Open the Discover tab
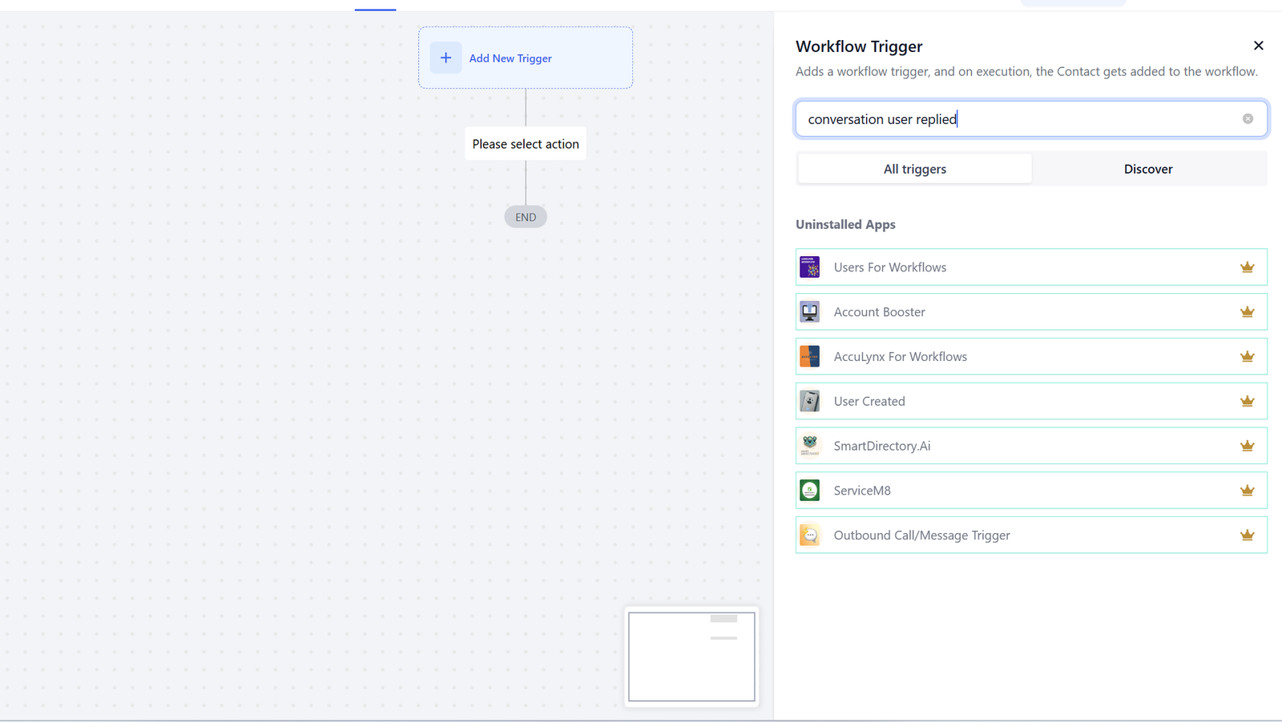 [x=1147, y=169]
